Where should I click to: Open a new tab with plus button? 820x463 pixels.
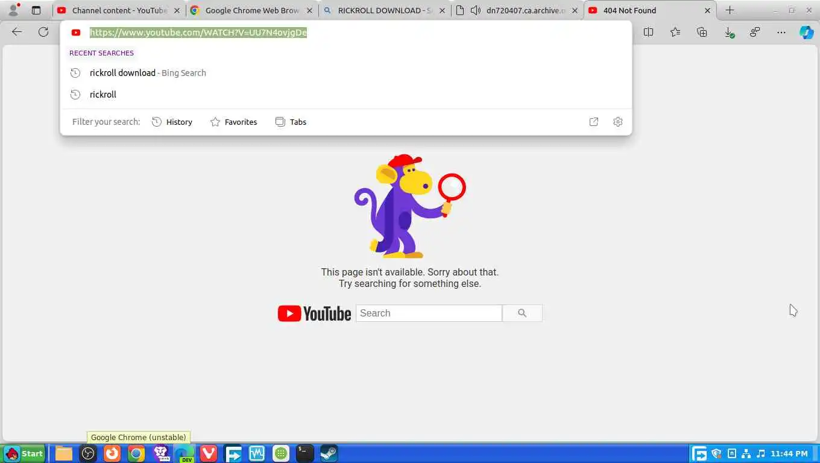(x=730, y=10)
